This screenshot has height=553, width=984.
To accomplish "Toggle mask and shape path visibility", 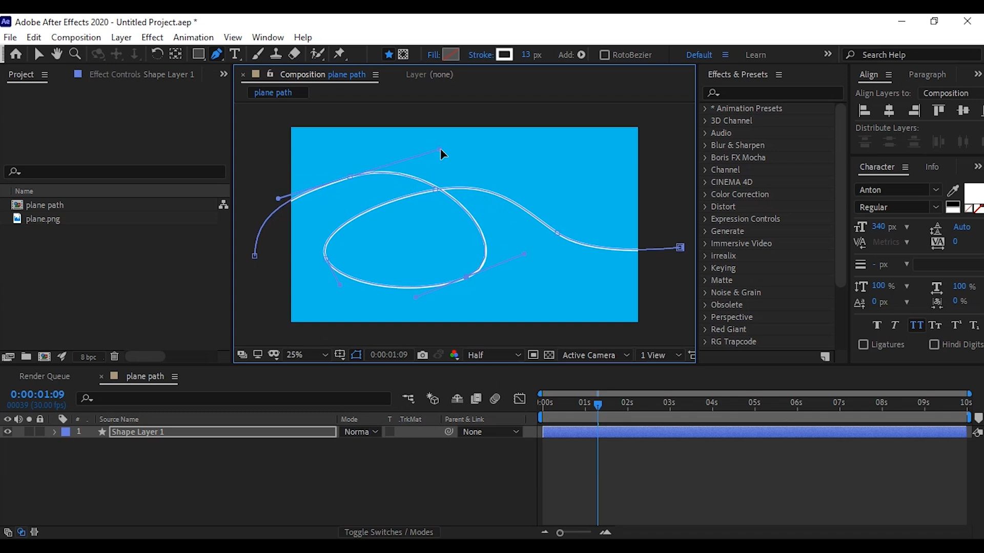I will click(x=356, y=355).
